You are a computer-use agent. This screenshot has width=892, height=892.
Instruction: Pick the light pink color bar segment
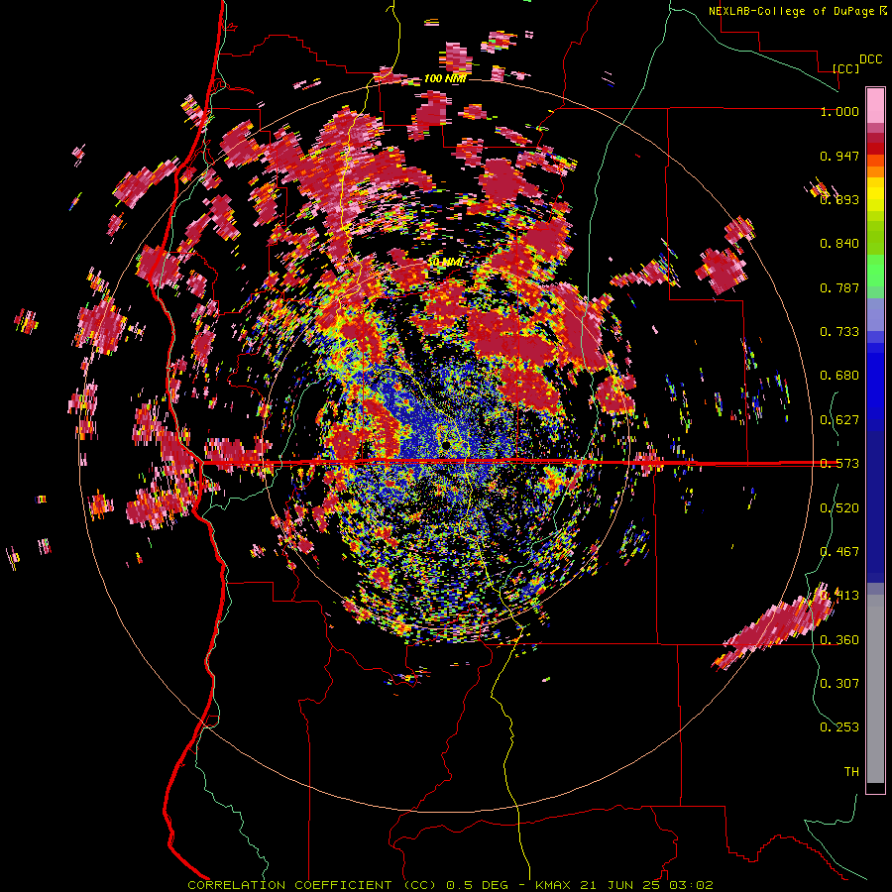875,105
